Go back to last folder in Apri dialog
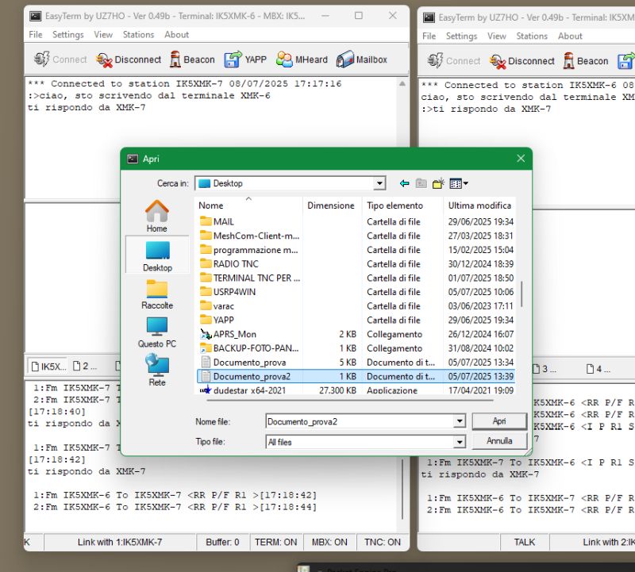This screenshot has width=635, height=572. point(404,184)
